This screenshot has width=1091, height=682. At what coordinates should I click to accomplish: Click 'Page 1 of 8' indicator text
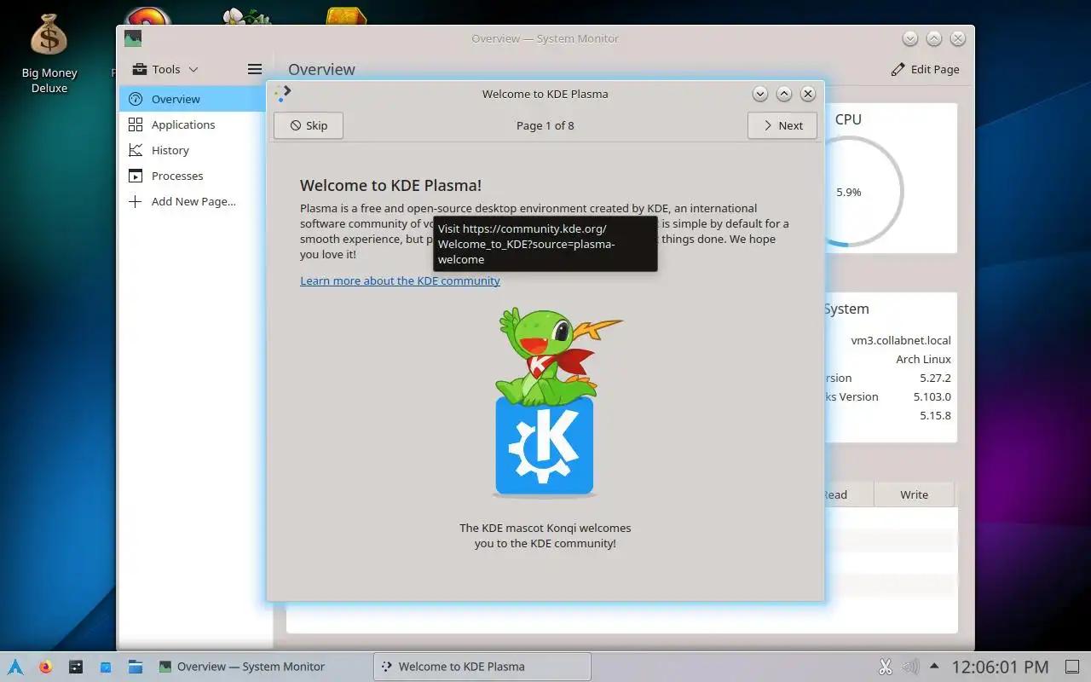point(545,125)
